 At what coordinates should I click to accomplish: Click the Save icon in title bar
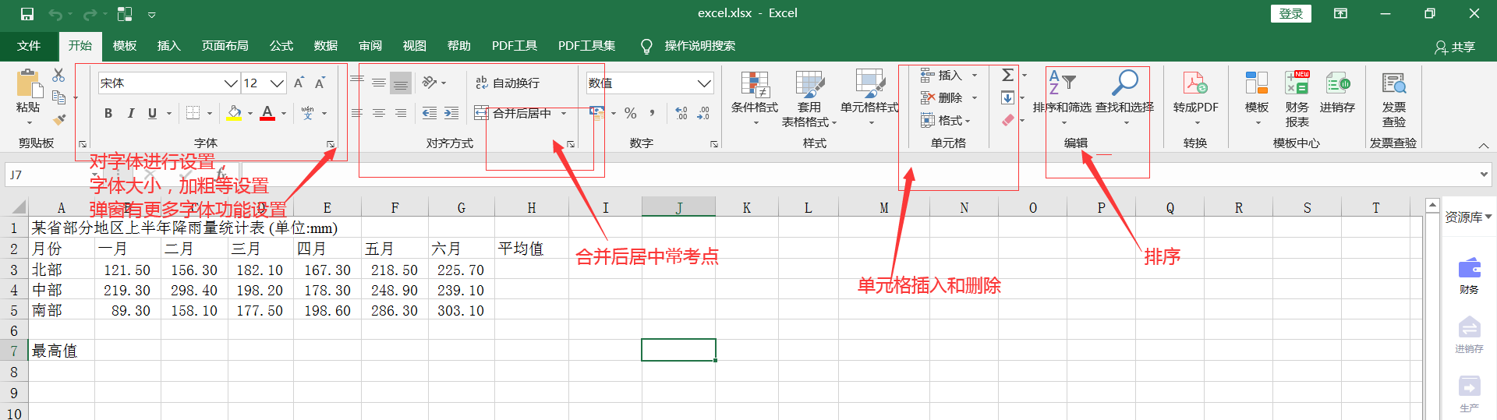pos(27,14)
